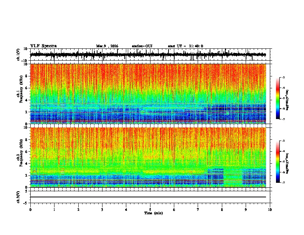The height and width of the screenshot is (235, 304).
Task: Click the "8" tick label on time axis
Action: click(222, 210)
